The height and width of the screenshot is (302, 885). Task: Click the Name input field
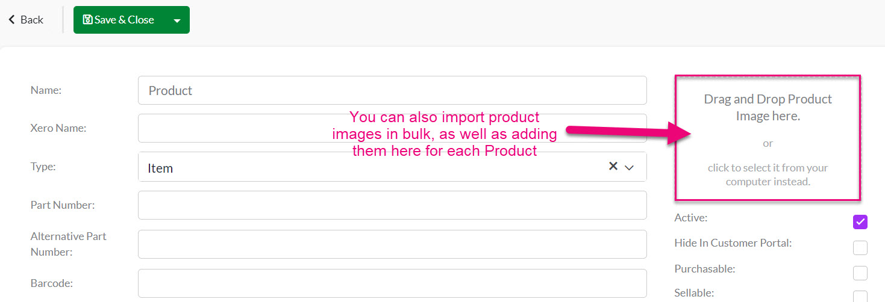392,90
